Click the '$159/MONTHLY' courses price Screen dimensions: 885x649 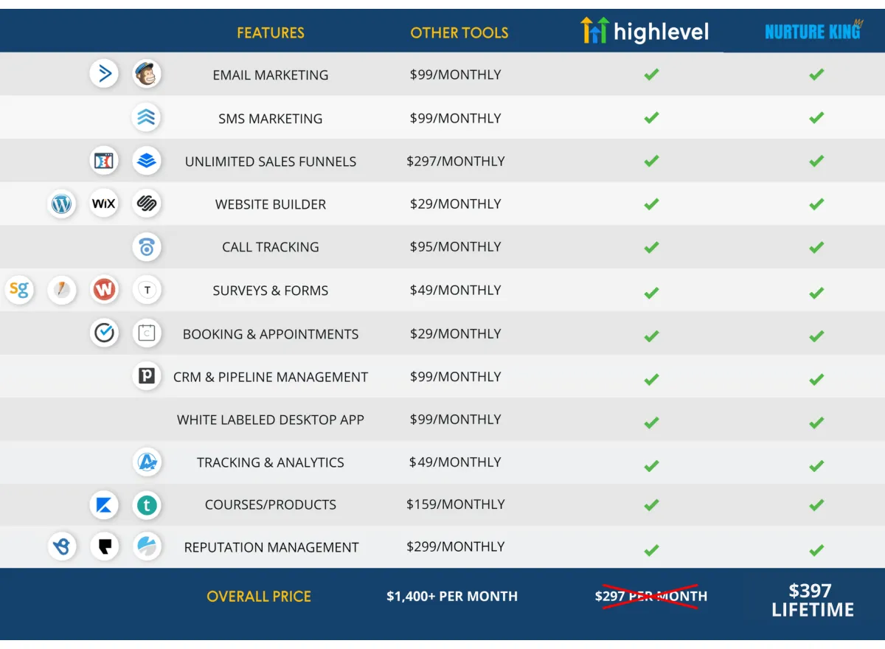click(456, 504)
